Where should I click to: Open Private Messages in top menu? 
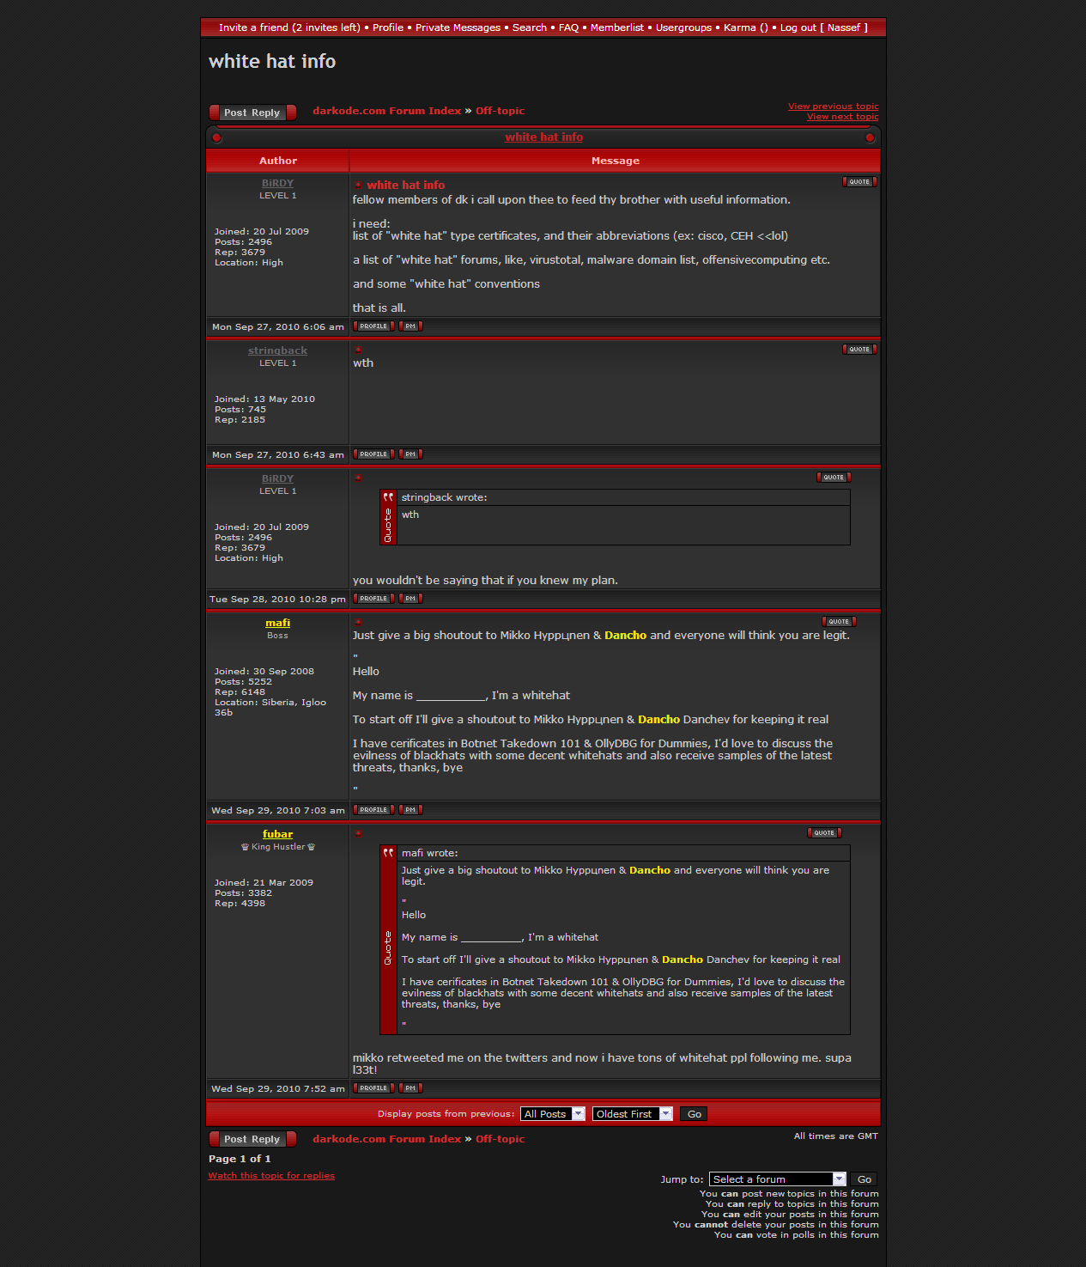[458, 27]
